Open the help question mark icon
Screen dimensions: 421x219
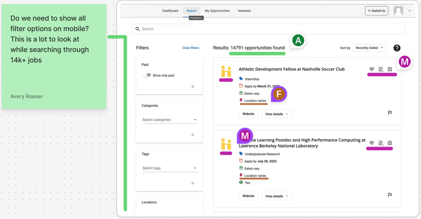click(x=397, y=48)
